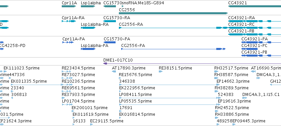The image size is (281, 126).
Task: Click the Lsp1alpha gene label
Action: [x=91, y=3]
